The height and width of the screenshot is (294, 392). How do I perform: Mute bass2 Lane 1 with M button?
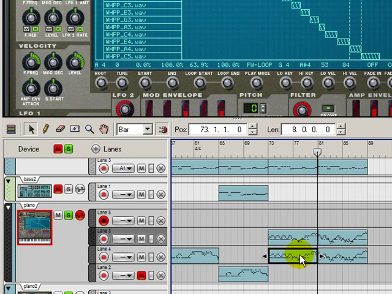coord(141,194)
